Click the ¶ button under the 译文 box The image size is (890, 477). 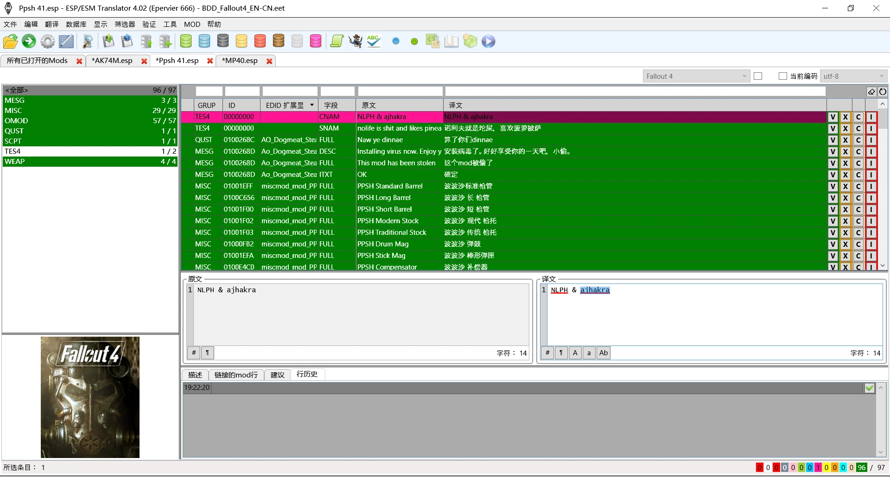561,353
